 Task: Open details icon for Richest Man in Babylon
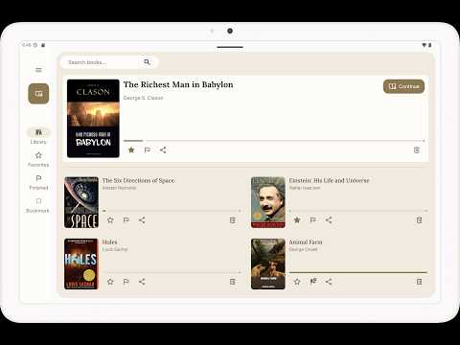417,149
